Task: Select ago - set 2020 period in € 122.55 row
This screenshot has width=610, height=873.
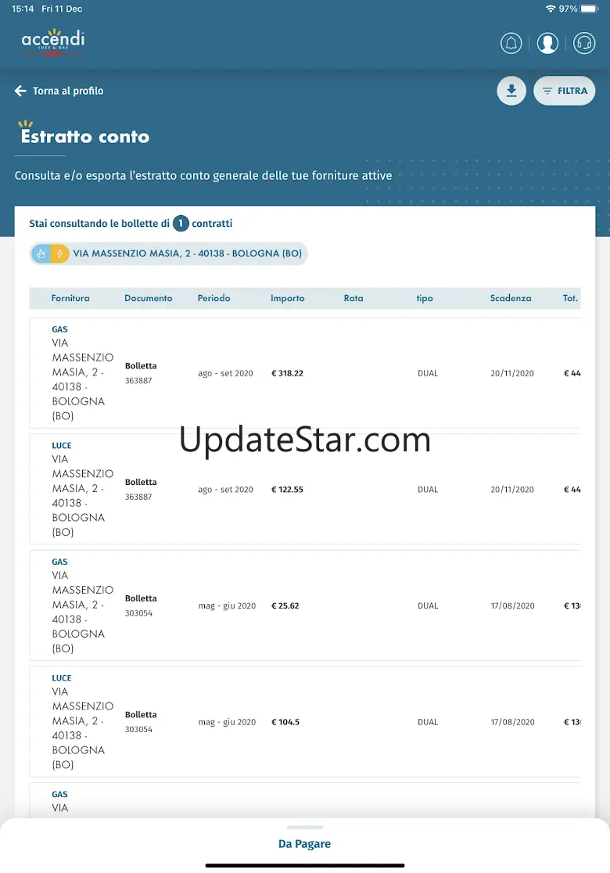Action: 225,490
